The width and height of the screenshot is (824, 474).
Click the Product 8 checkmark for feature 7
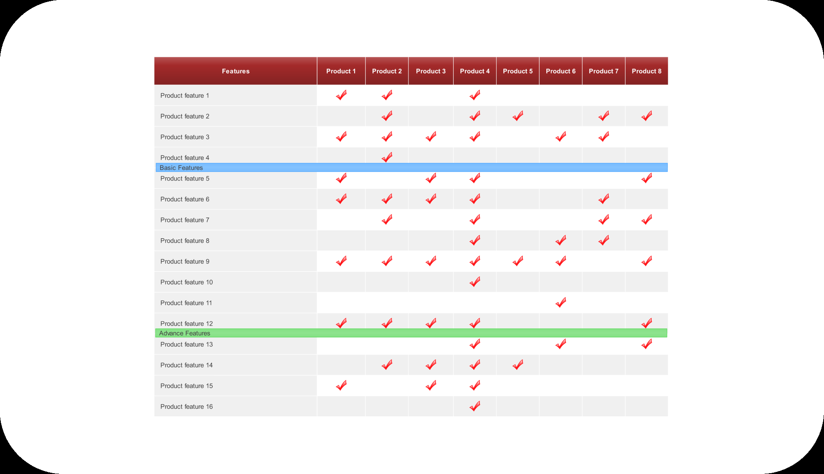[x=646, y=219]
